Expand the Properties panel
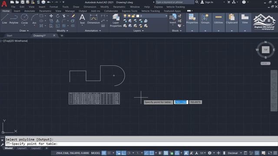This screenshot has height=156, width=278. coord(192,31)
